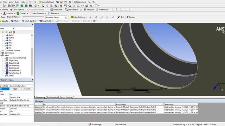Click the 3 Messages status bar entry
Viewport: 225px width, 126px height.
(95, 125)
